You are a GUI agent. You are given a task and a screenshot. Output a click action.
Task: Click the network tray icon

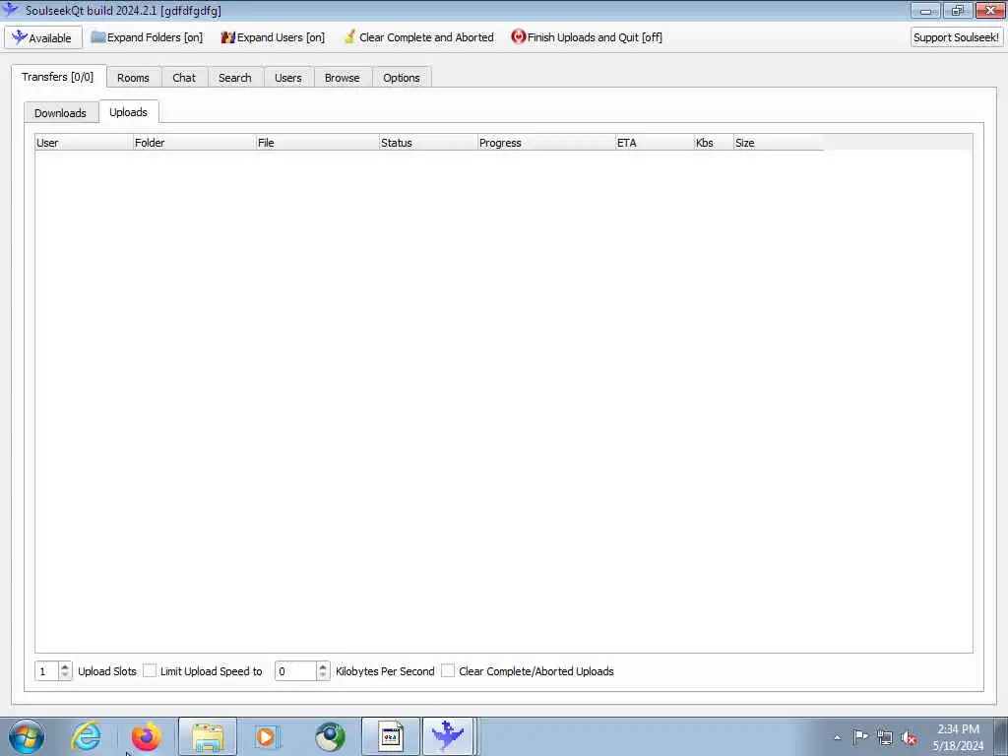[885, 737]
